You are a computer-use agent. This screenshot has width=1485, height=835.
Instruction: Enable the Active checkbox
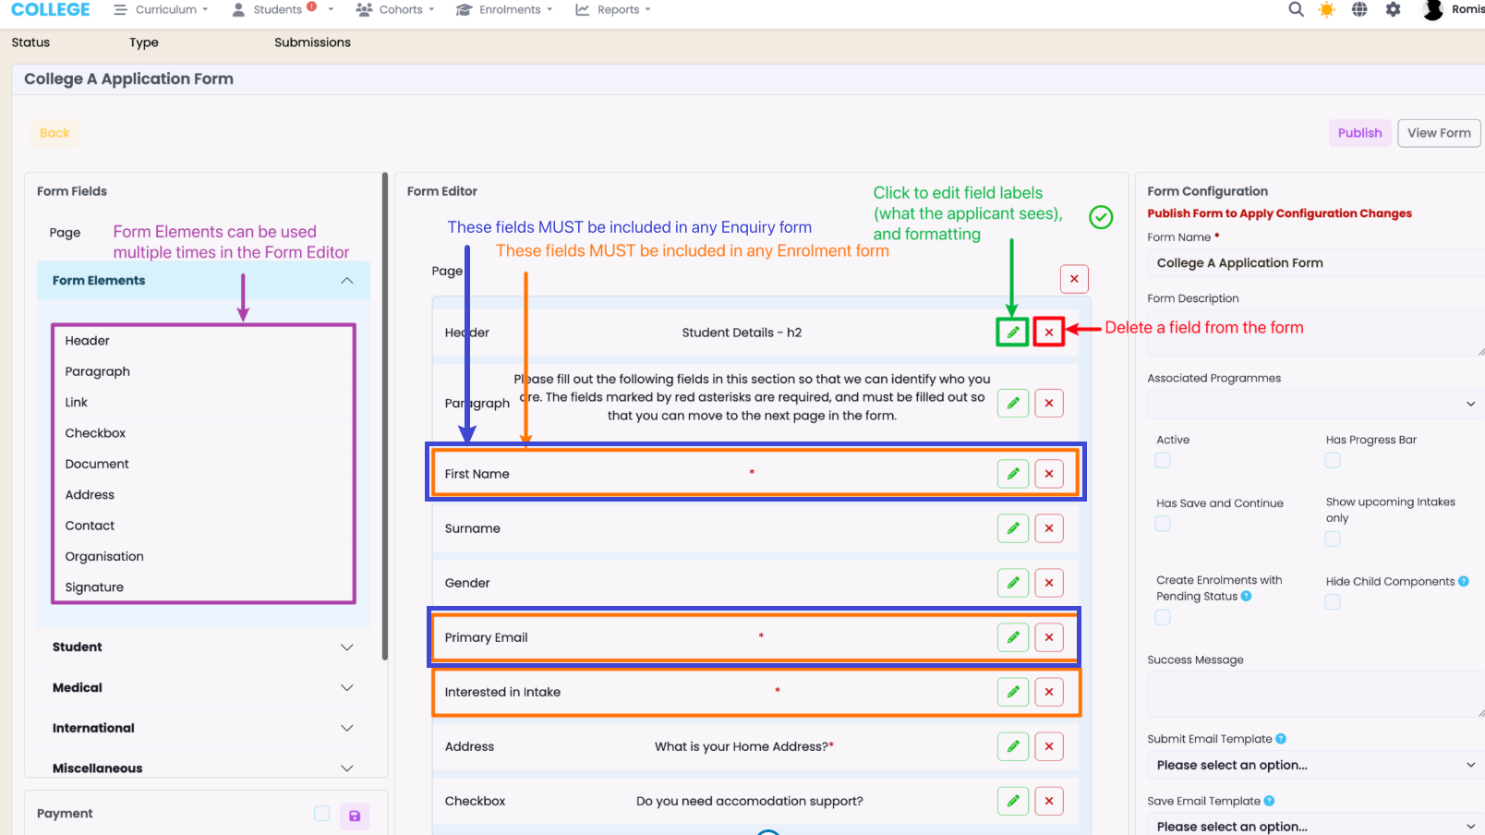pos(1163,460)
